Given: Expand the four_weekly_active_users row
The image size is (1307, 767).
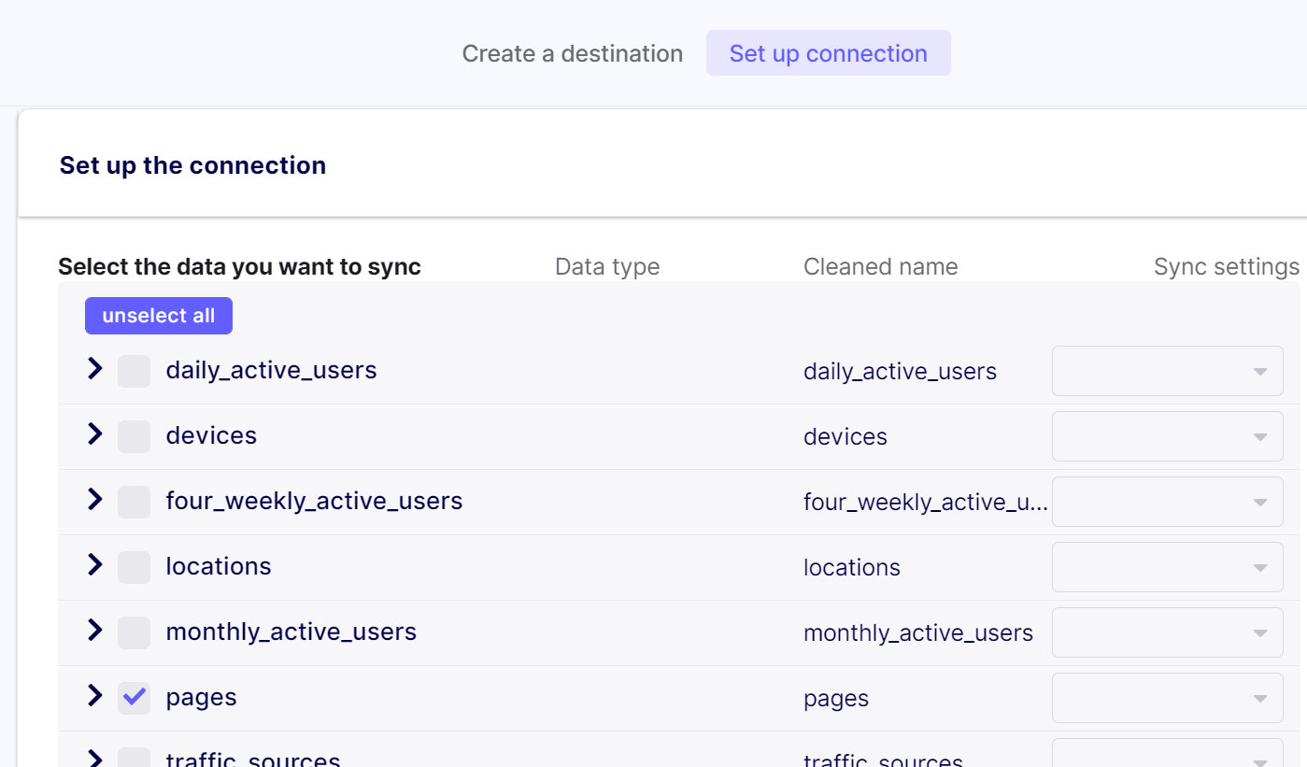Looking at the screenshot, I should pos(93,500).
